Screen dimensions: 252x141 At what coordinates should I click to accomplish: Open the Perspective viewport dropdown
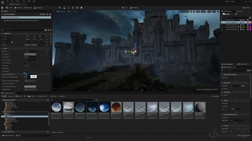61,11
